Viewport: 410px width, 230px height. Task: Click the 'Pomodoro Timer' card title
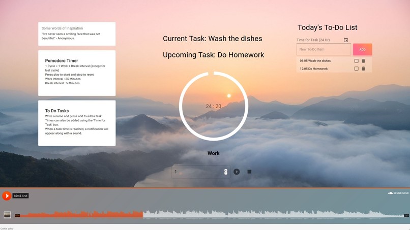(62, 60)
